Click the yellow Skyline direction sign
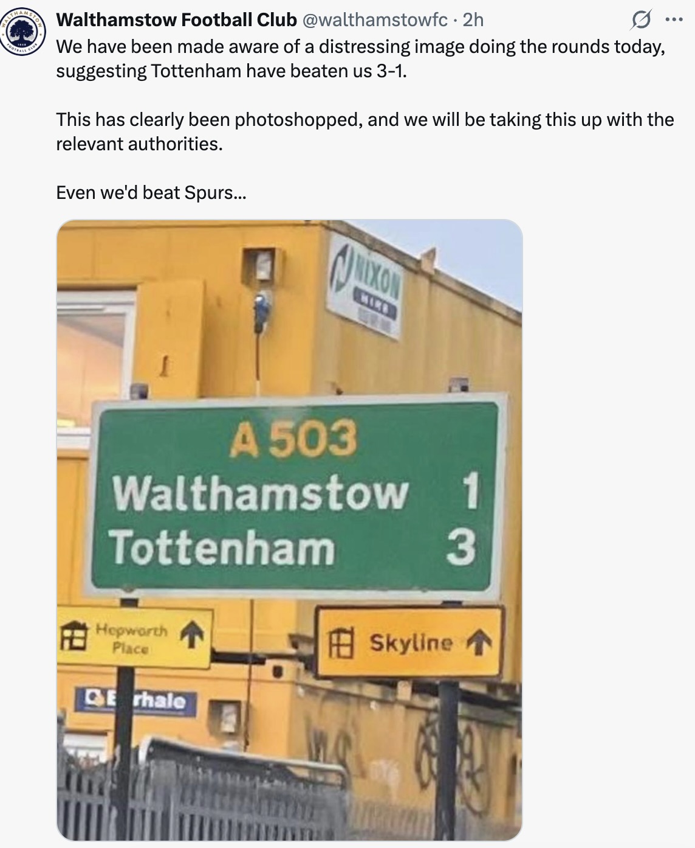The image size is (695, 848). (x=410, y=643)
